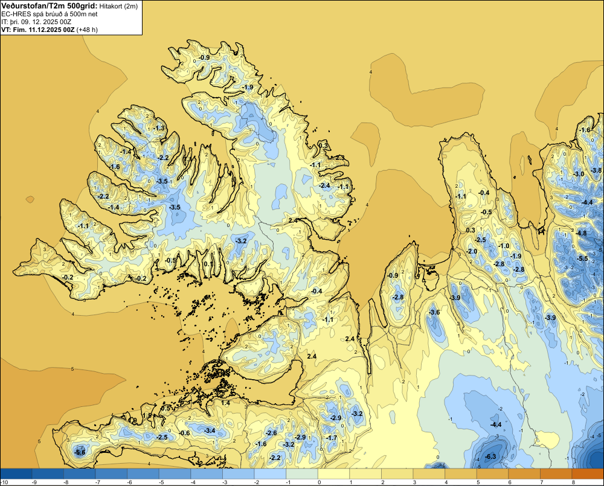Click the temperature value -3.8 on the map

(x=596, y=170)
